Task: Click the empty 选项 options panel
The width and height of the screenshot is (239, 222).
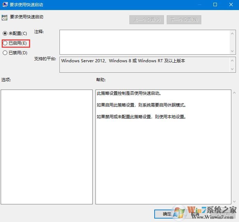Action: click(x=47, y=147)
